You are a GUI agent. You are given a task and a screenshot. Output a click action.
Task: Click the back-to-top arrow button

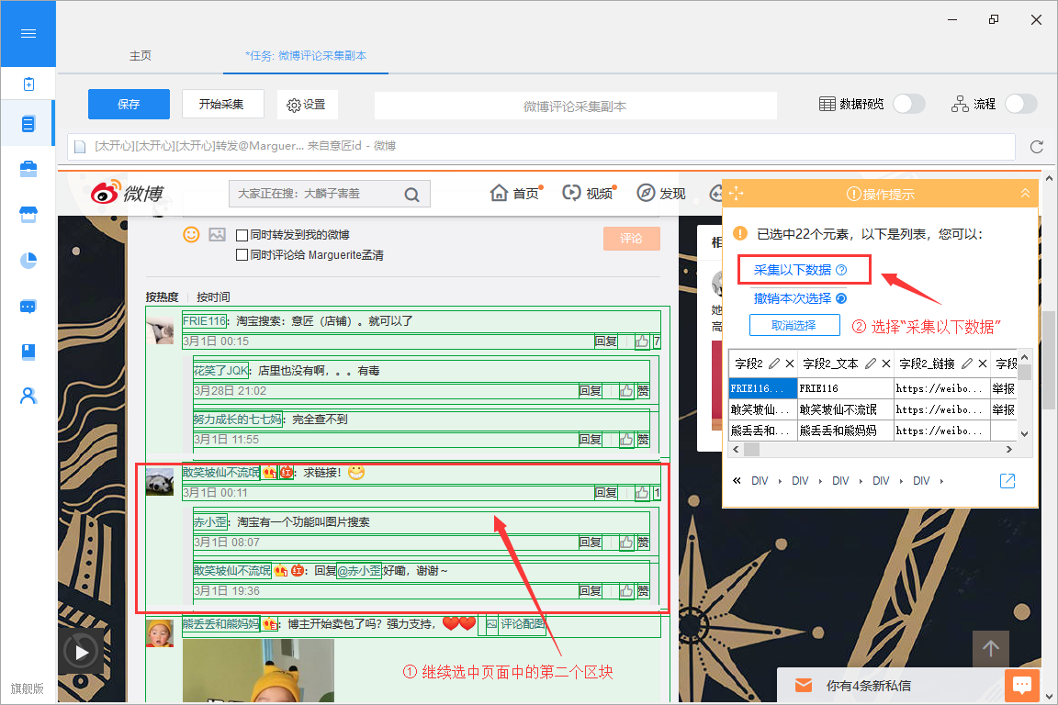pyautogui.click(x=991, y=649)
